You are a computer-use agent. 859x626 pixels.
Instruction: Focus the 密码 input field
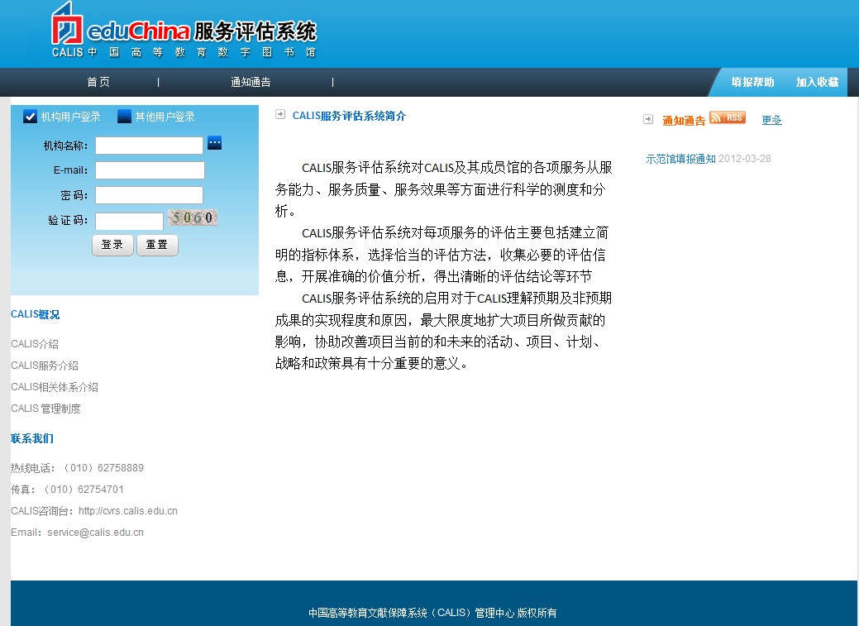(149, 195)
